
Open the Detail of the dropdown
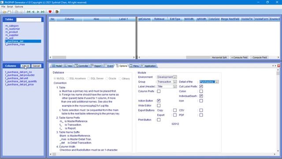point(209,82)
